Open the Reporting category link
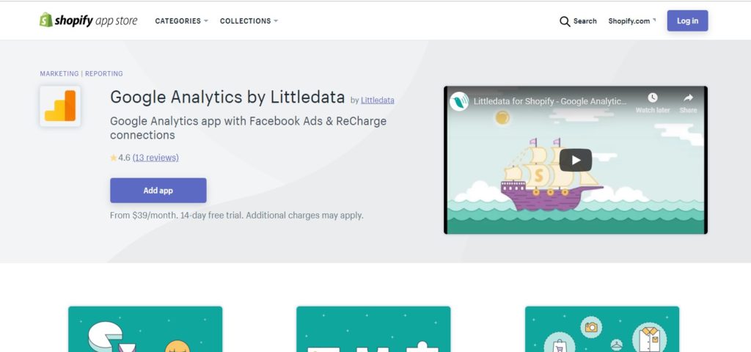Viewport: 751px width, 352px height. (x=104, y=74)
